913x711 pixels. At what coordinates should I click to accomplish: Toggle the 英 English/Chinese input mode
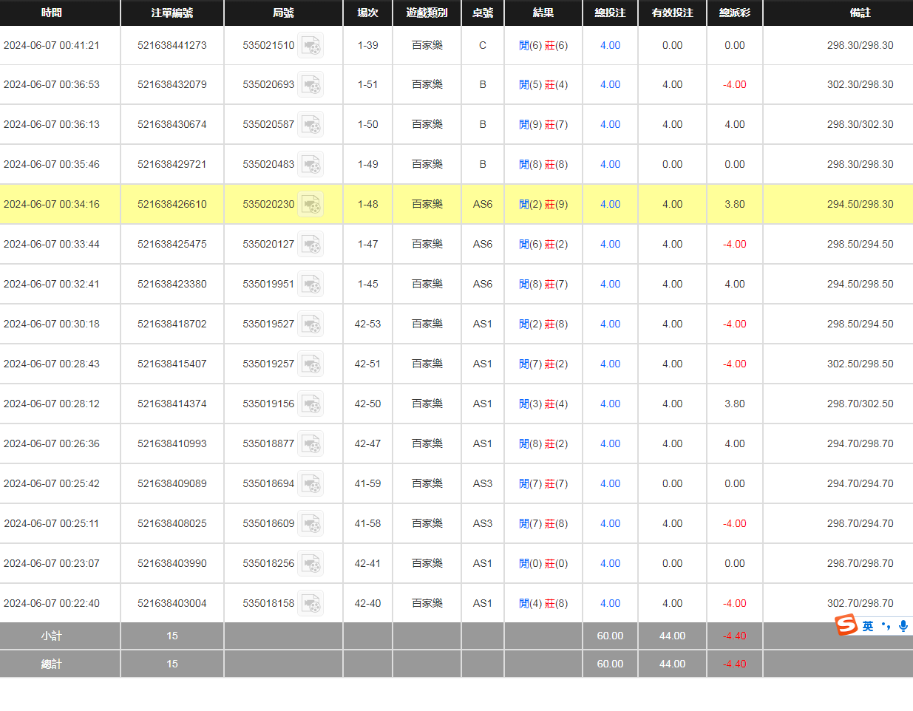point(868,626)
